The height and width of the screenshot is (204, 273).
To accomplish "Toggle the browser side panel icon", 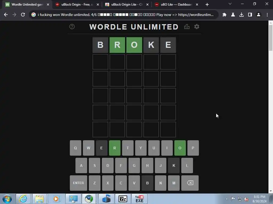I will [250, 15].
